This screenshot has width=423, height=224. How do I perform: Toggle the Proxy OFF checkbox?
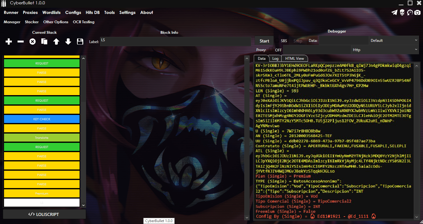click(x=271, y=50)
